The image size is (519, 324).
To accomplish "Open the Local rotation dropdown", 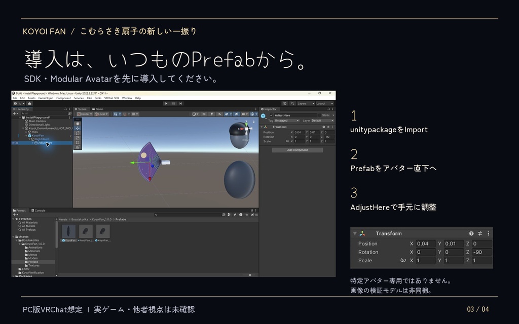I will pyautogui.click(x=101, y=114).
